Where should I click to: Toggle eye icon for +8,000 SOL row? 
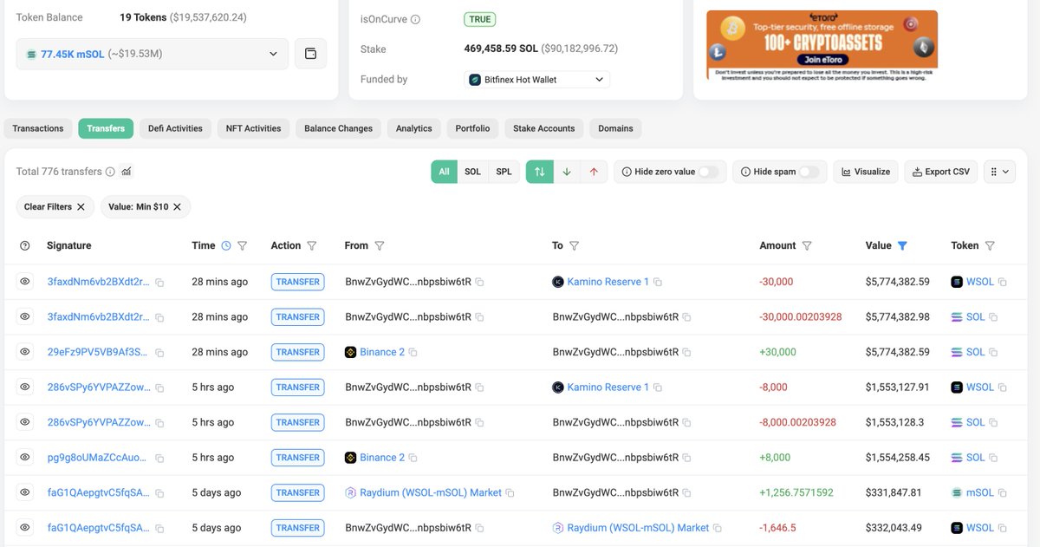tap(25, 458)
